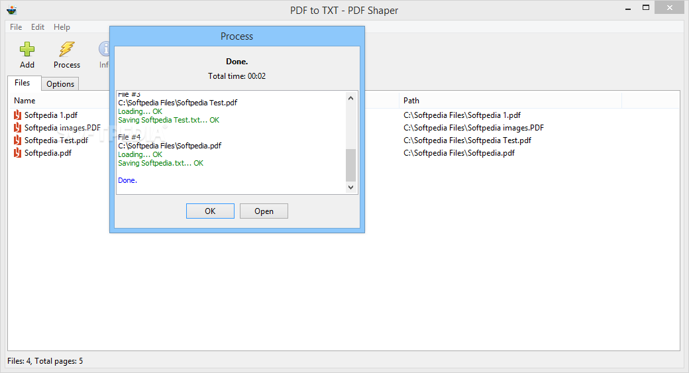Click path C:\Softpedia Files\Softpedia Test.pdf in Path column
The image size is (689, 373).
467,140
